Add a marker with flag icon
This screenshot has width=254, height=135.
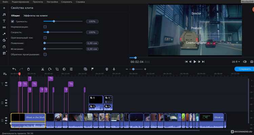[x=92, y=69]
